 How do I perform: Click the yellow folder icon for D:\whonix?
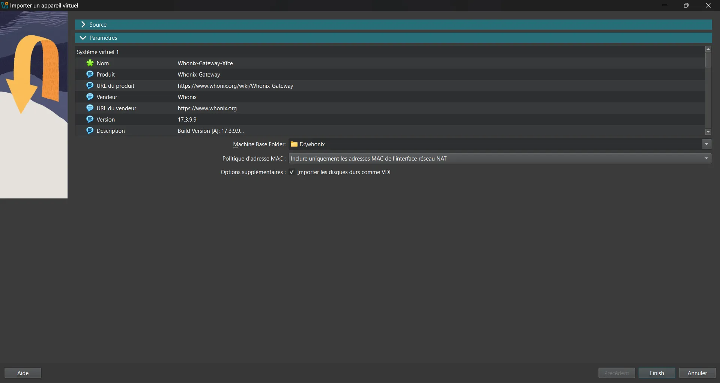click(x=294, y=144)
